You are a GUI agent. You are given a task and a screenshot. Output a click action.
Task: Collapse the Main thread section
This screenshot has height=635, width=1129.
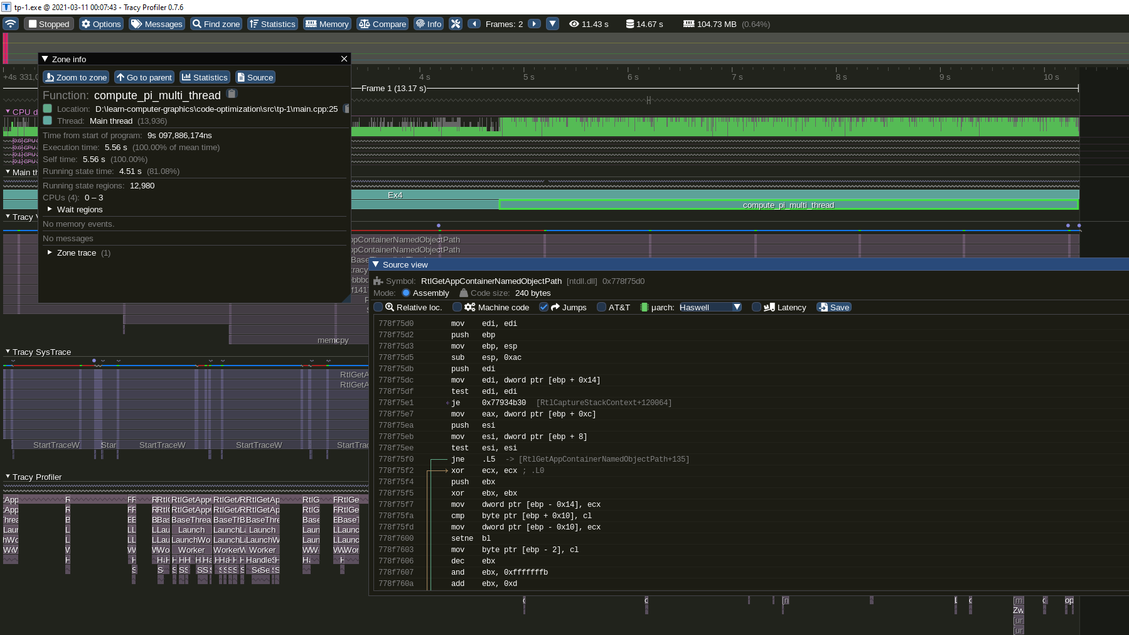click(x=8, y=171)
